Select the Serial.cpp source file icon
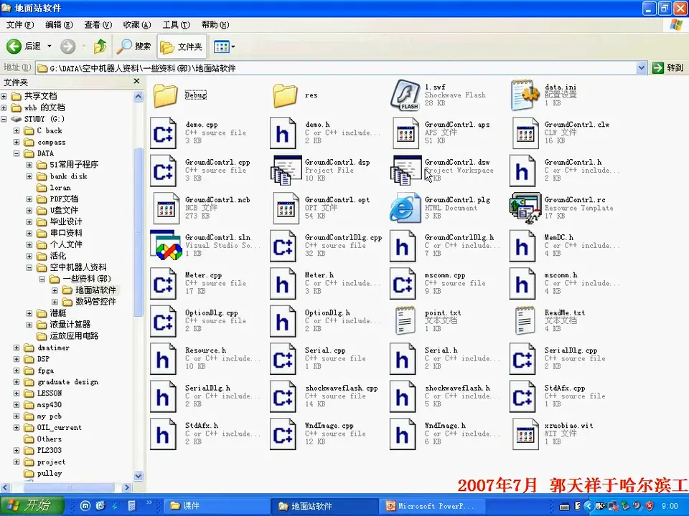Screen dimensions: 689x516 283,358
